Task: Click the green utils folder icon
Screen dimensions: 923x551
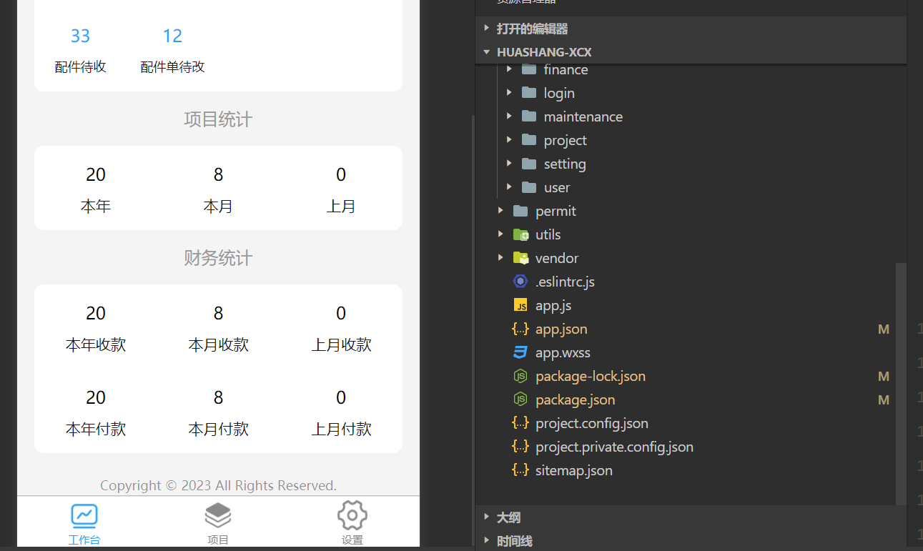Action: click(x=520, y=234)
